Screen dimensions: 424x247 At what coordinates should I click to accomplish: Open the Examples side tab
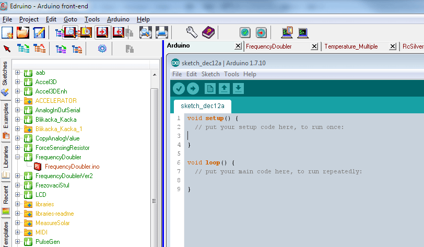click(x=6, y=121)
